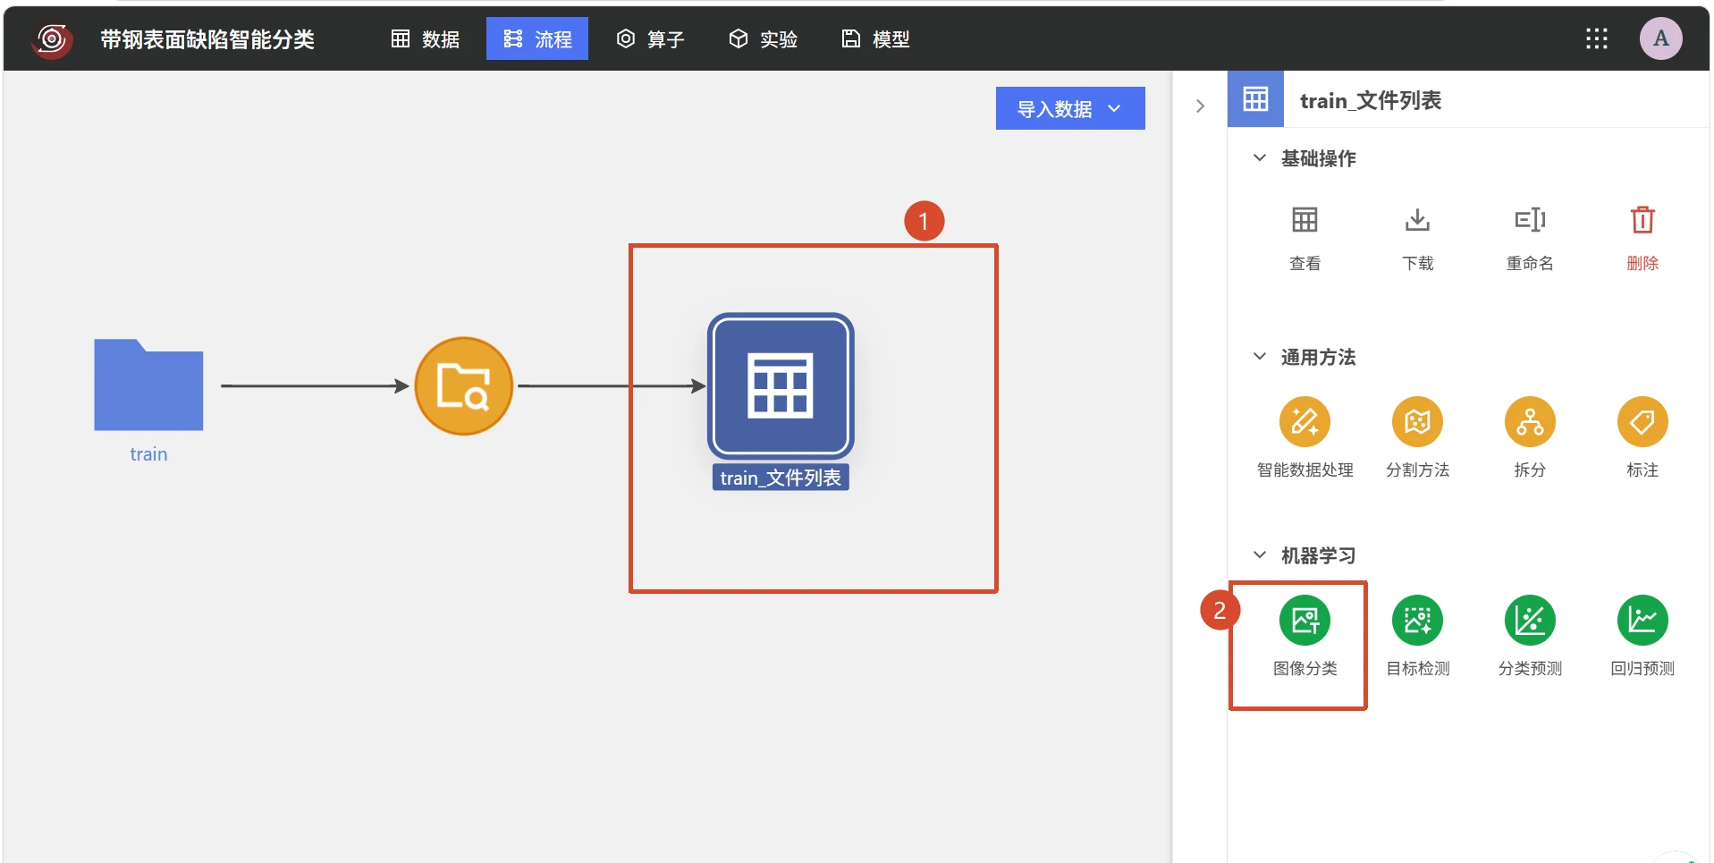Screen dimensions: 1714x863
Task: Start 图像分类 image classification
Action: click(1304, 620)
